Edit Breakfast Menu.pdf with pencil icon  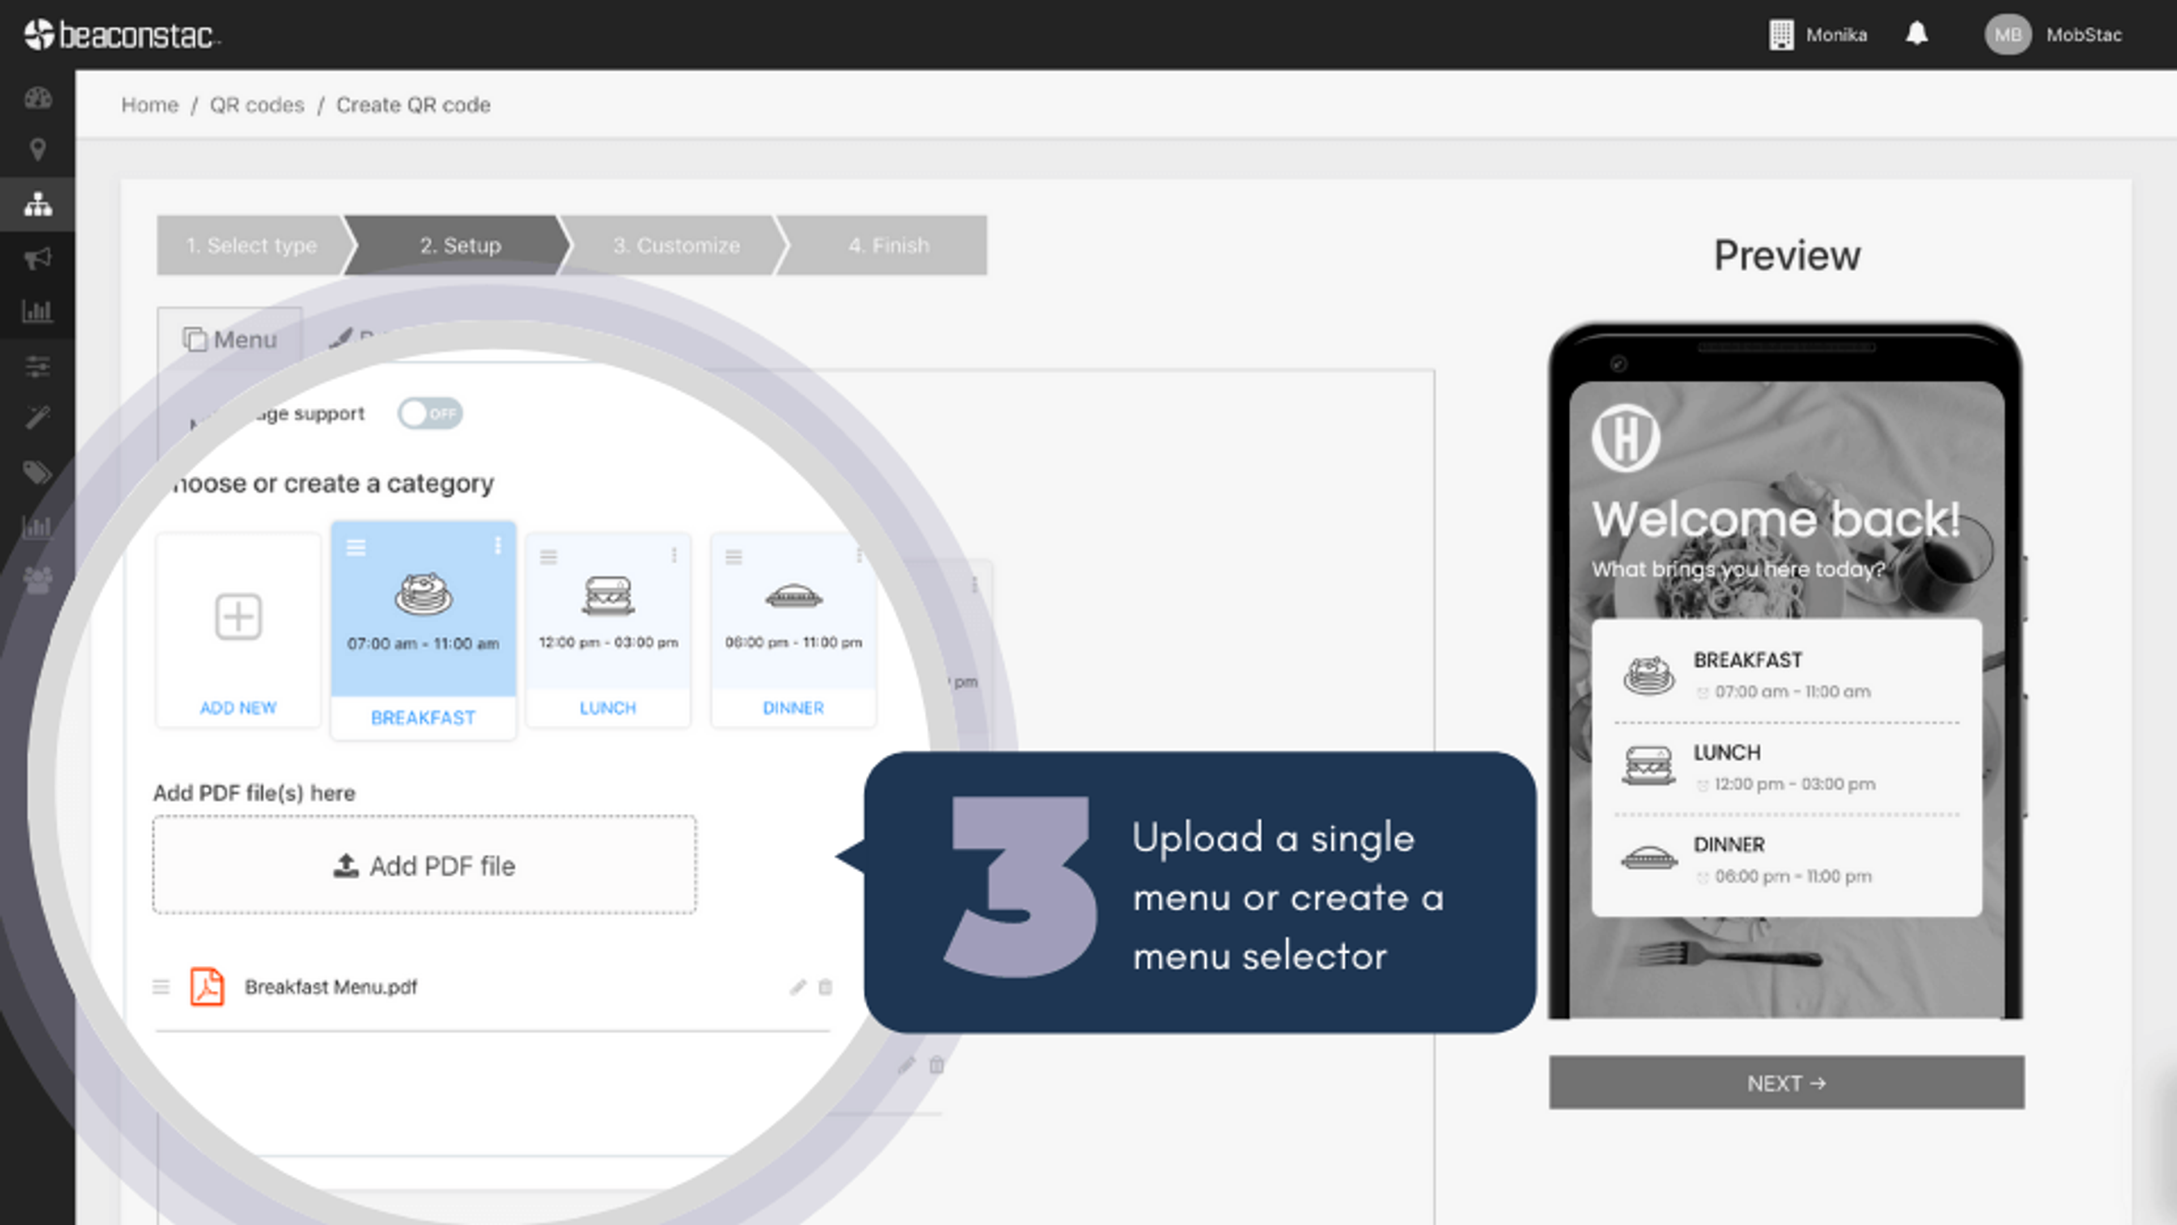[798, 987]
